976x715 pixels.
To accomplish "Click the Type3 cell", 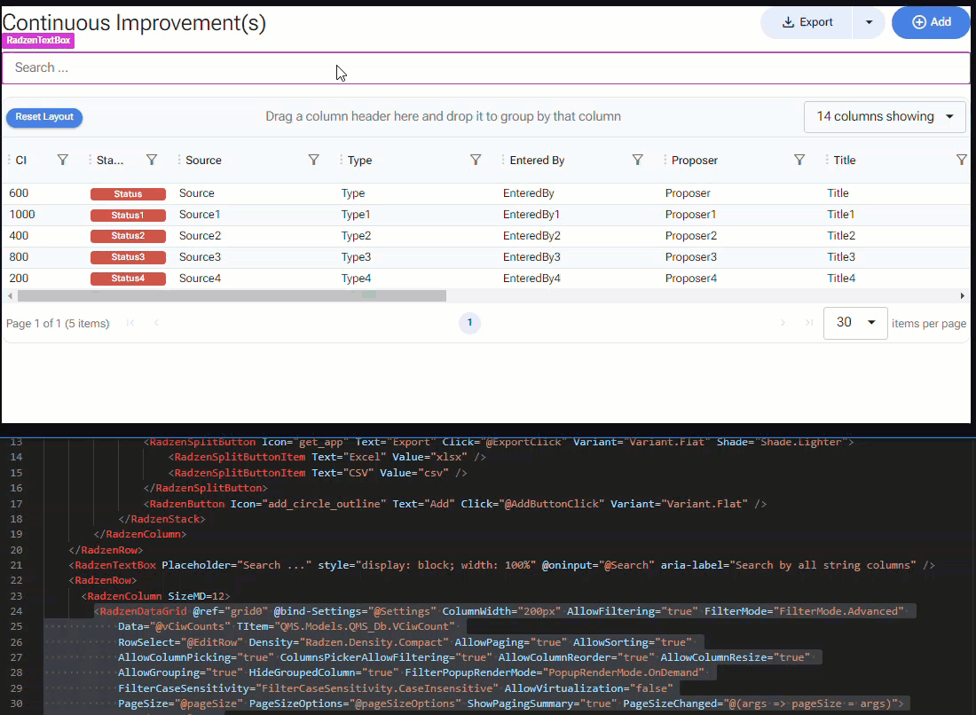I will [356, 257].
